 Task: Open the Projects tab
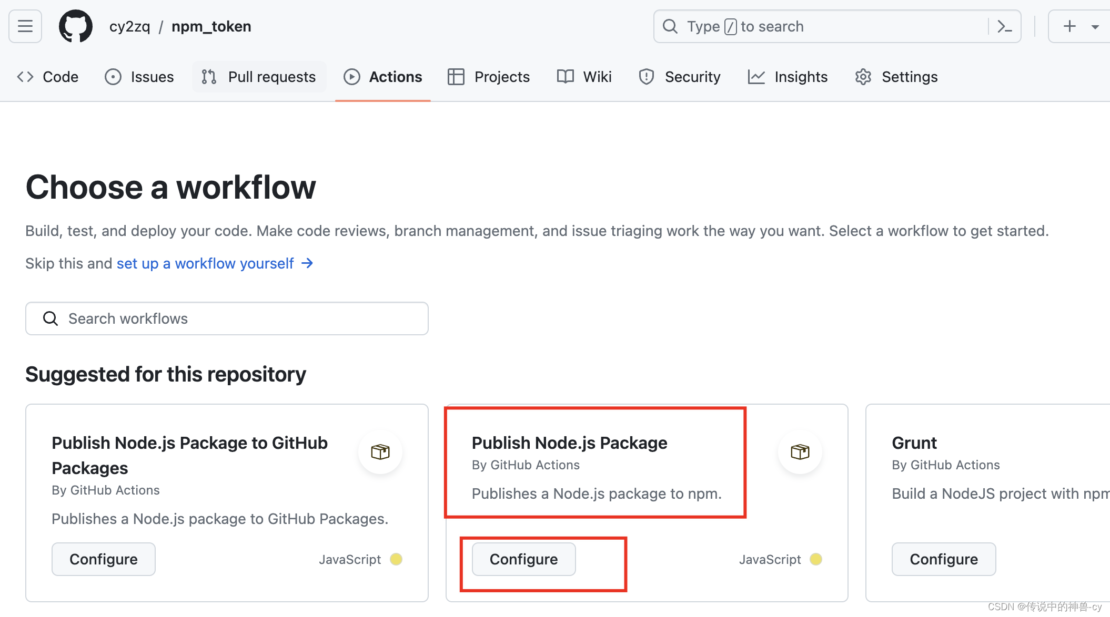489,77
